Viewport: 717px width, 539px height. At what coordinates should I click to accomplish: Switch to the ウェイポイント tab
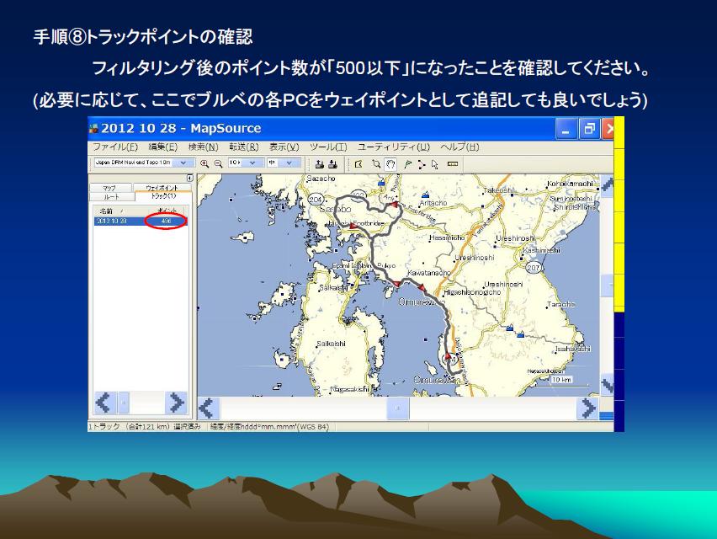click(x=162, y=188)
